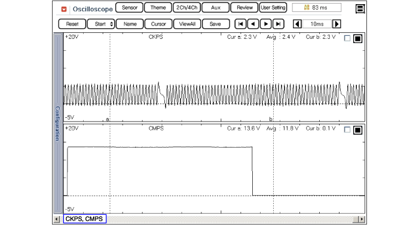Click the horizontal scrollbar right arrow

(x=362, y=219)
